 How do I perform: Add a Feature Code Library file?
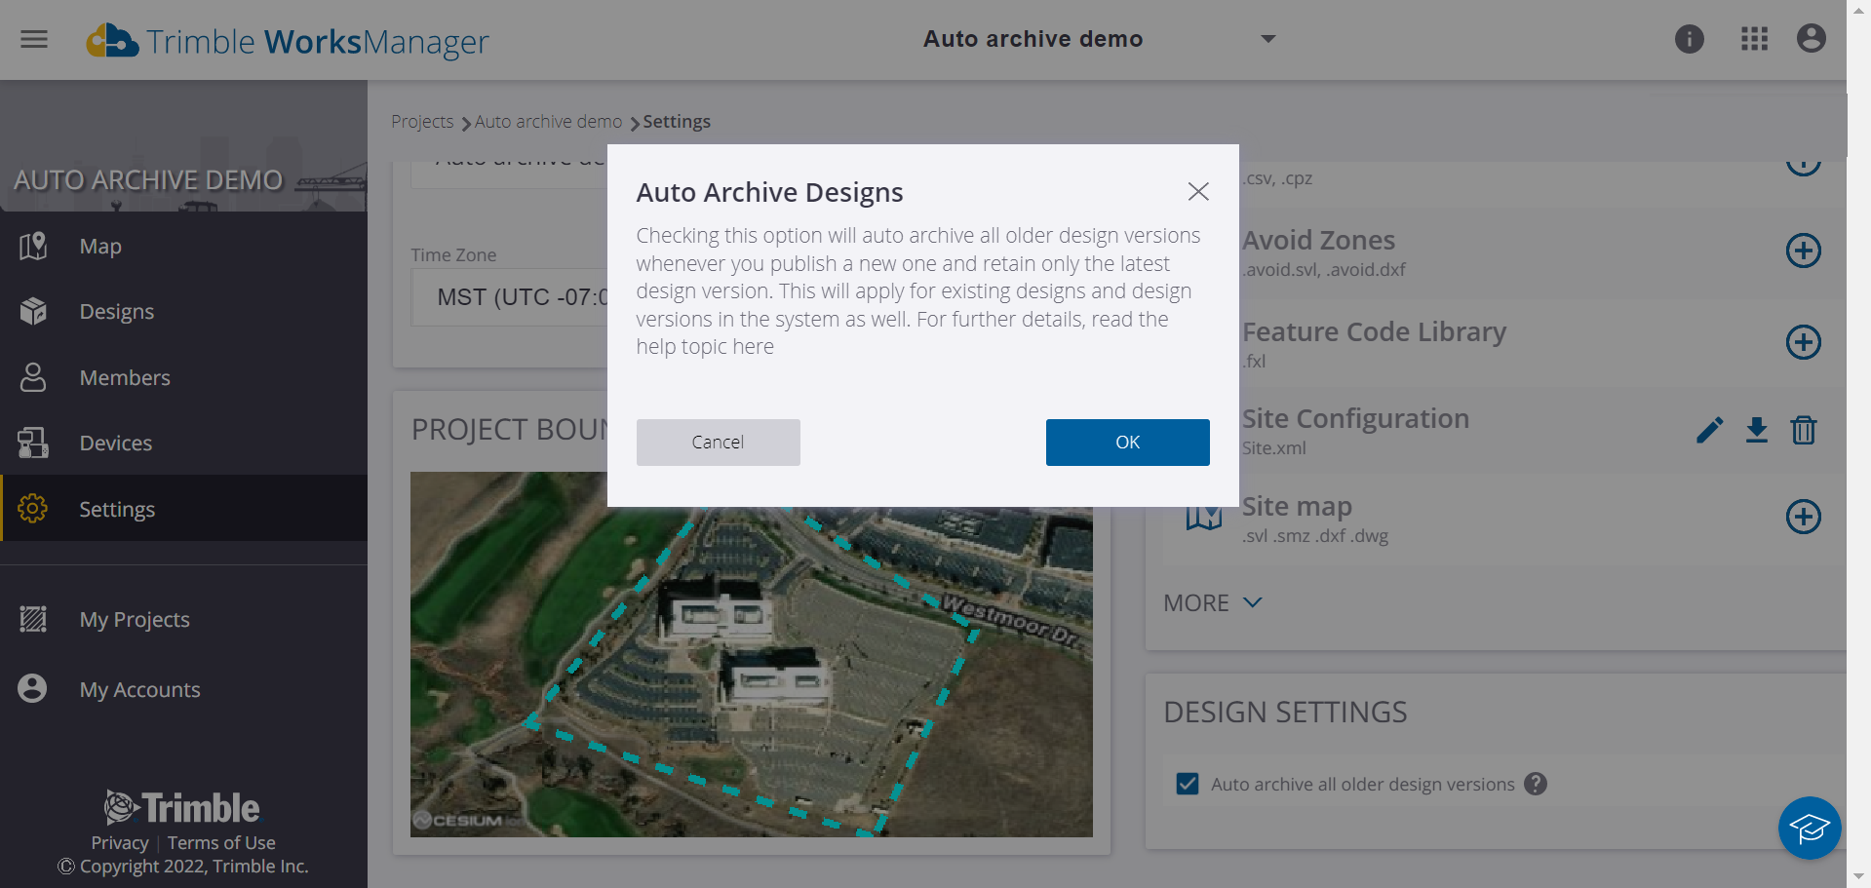(x=1803, y=342)
